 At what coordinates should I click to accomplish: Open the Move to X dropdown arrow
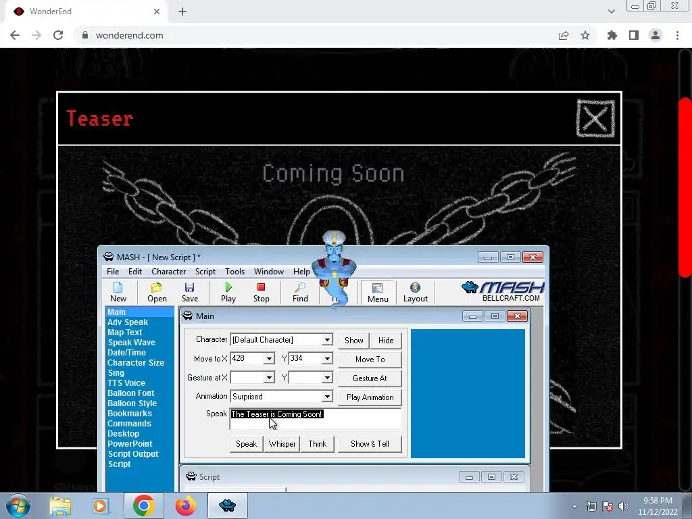[269, 359]
